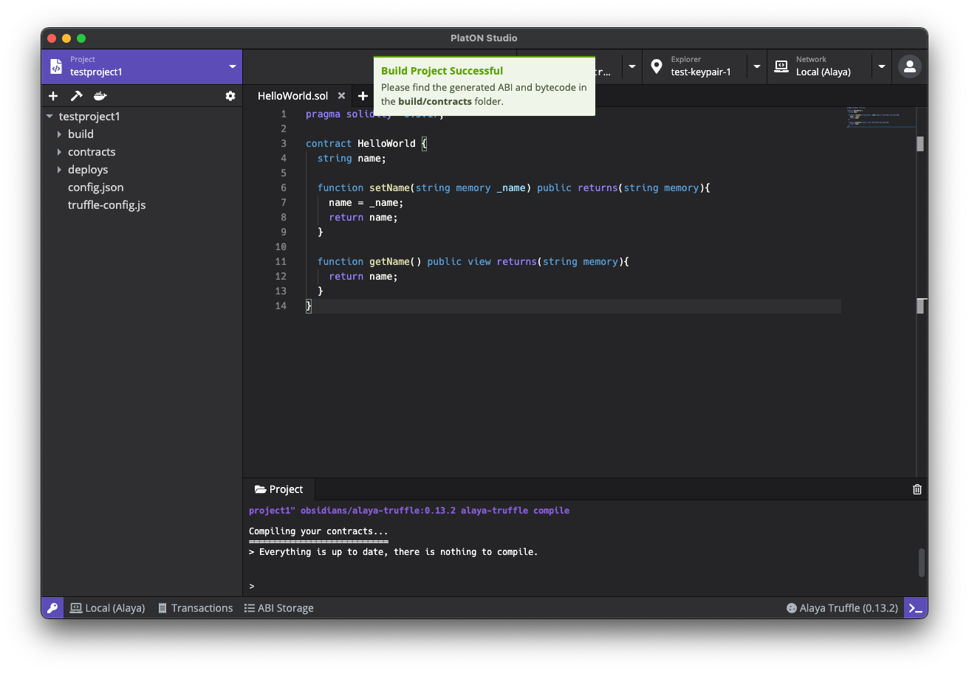Image resolution: width=969 pixels, height=673 pixels.
Task: Click Alaya Truffle (0.13.2) version selector
Action: pyautogui.click(x=842, y=608)
